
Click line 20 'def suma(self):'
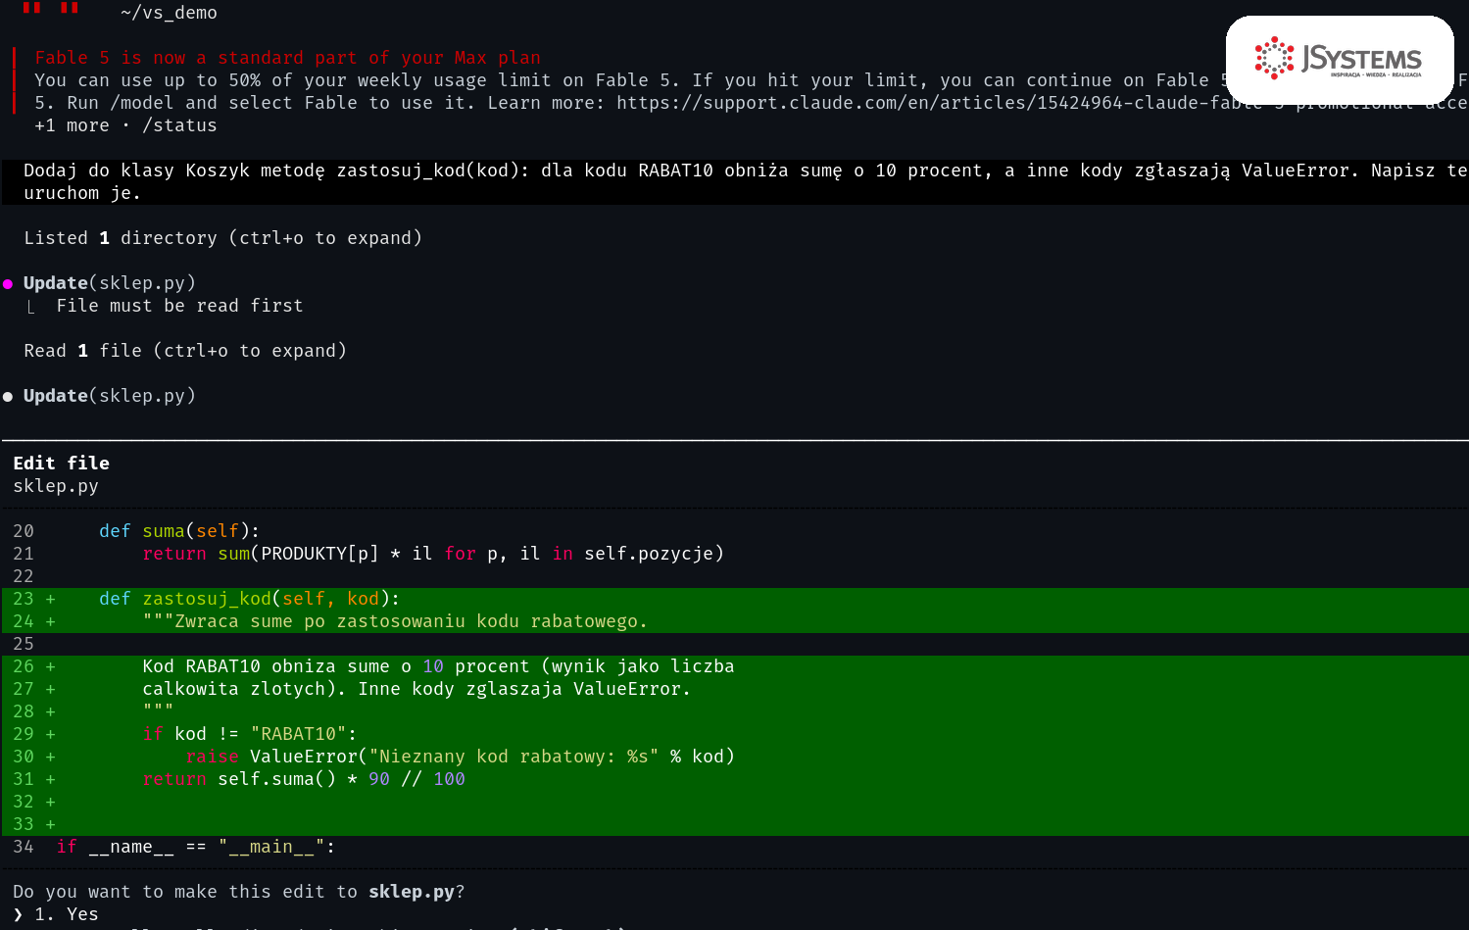pos(179,531)
